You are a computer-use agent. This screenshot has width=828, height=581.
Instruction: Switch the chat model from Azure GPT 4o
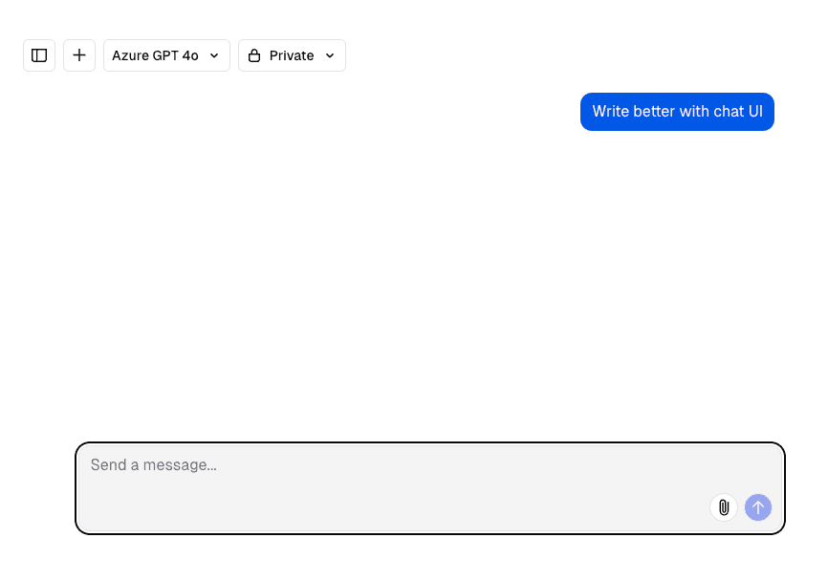tap(166, 55)
